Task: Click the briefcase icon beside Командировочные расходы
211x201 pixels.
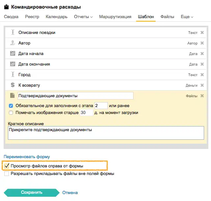Action: pos(6,7)
